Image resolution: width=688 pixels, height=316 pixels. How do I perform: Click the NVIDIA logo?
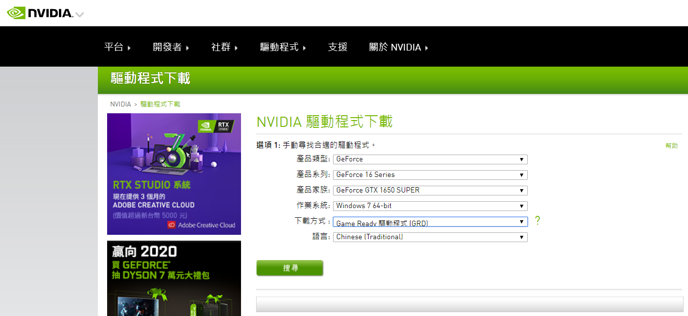(x=40, y=13)
